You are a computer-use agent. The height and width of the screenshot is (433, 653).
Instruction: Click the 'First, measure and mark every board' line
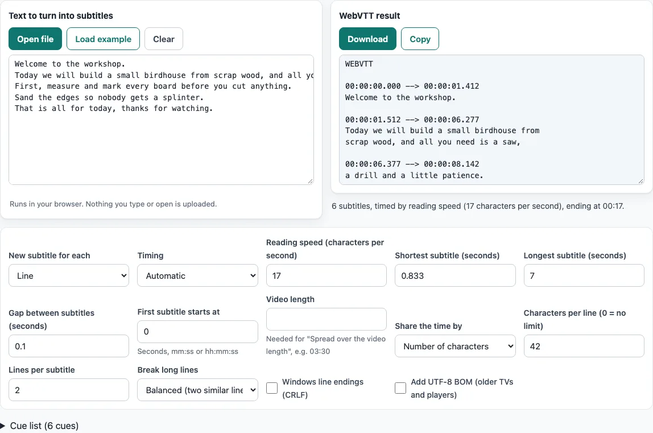153,86
